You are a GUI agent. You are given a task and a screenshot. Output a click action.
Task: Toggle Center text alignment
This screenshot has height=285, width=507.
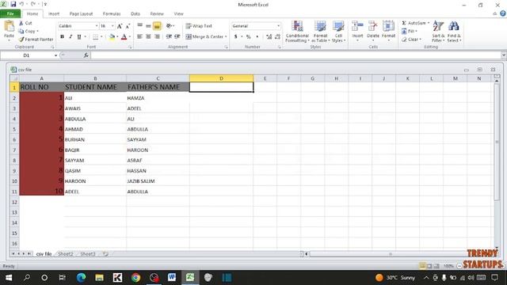(148, 37)
